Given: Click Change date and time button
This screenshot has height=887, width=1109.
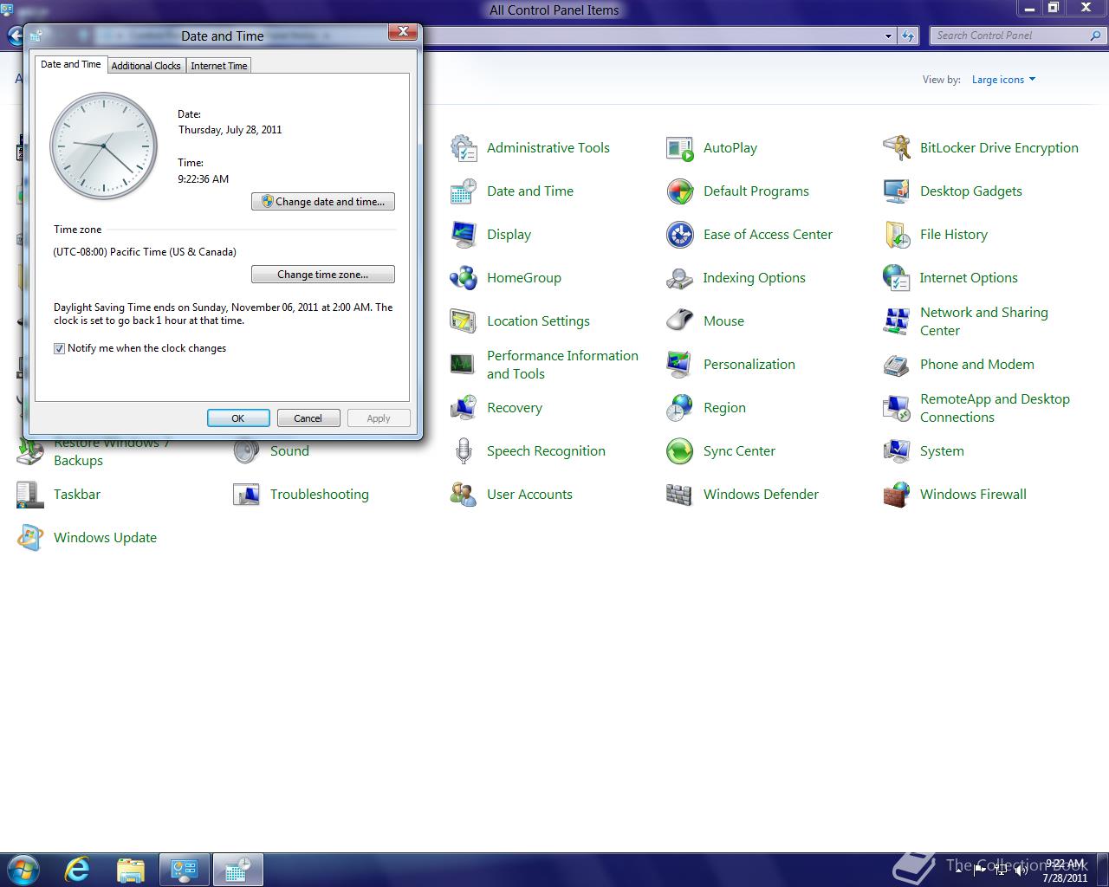Looking at the screenshot, I should pyautogui.click(x=323, y=202).
